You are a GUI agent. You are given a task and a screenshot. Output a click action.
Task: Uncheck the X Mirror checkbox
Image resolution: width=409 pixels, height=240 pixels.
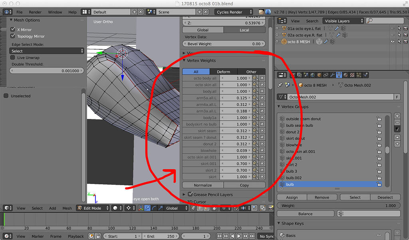(x=13, y=29)
